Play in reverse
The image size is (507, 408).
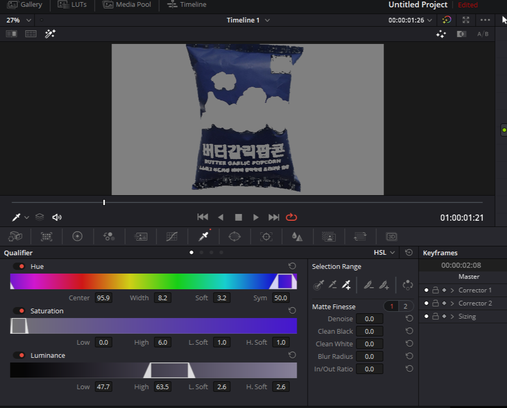221,217
